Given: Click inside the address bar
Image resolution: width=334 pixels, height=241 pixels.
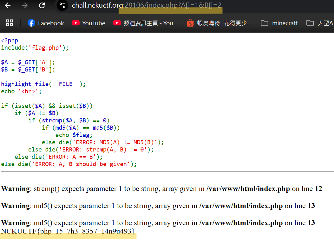Looking at the screenshot, I should point(143,5).
